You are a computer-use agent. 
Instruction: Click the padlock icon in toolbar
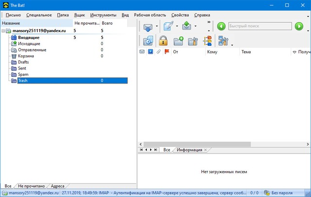tap(163, 41)
